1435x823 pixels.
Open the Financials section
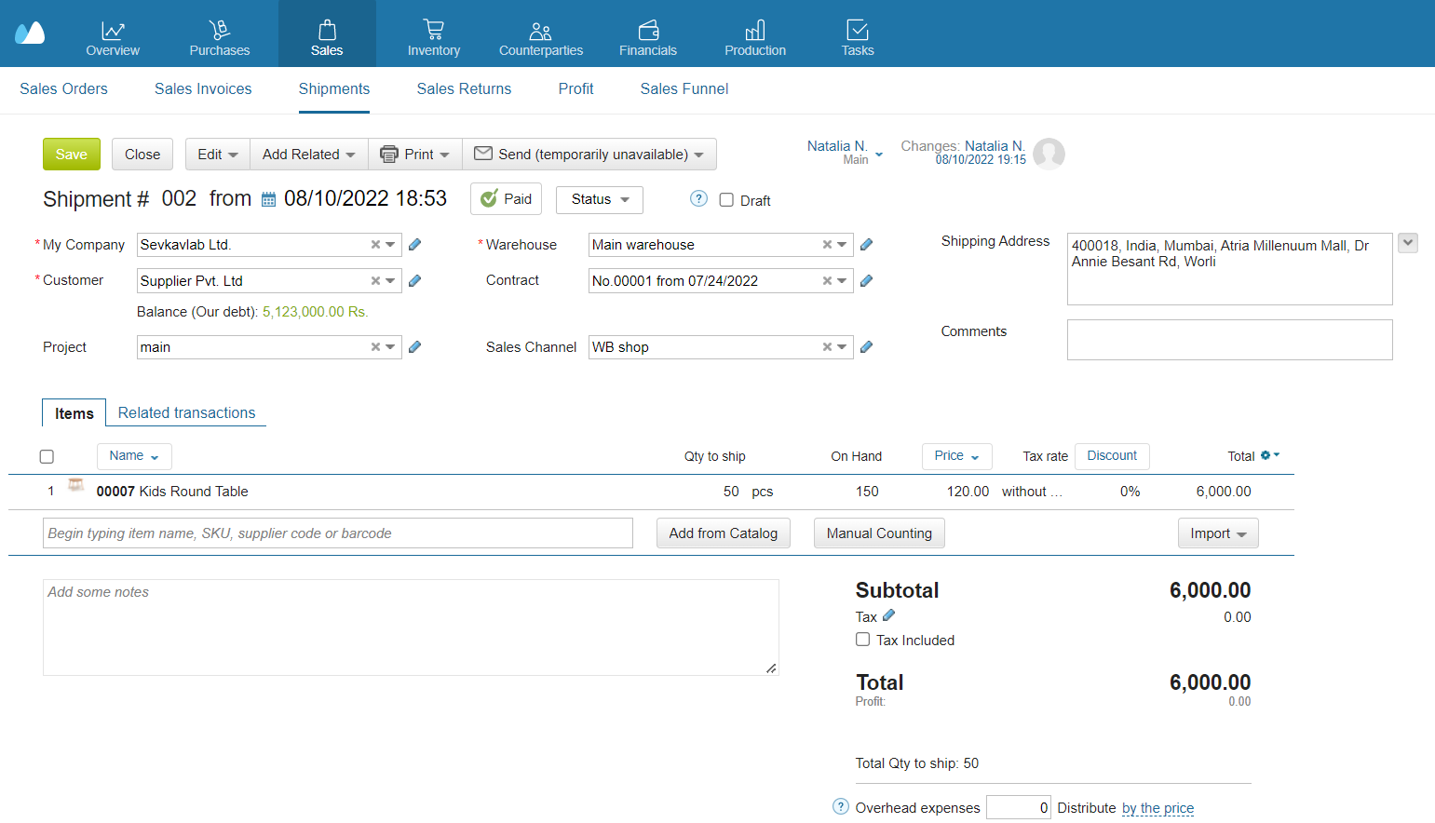(648, 38)
